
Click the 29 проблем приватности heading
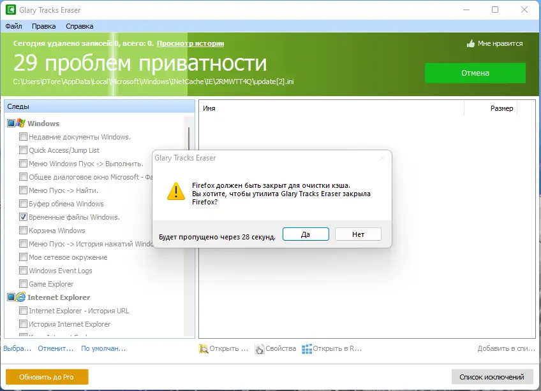click(140, 64)
